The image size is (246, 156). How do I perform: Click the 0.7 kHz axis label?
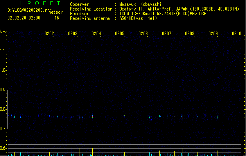(x=3, y=129)
